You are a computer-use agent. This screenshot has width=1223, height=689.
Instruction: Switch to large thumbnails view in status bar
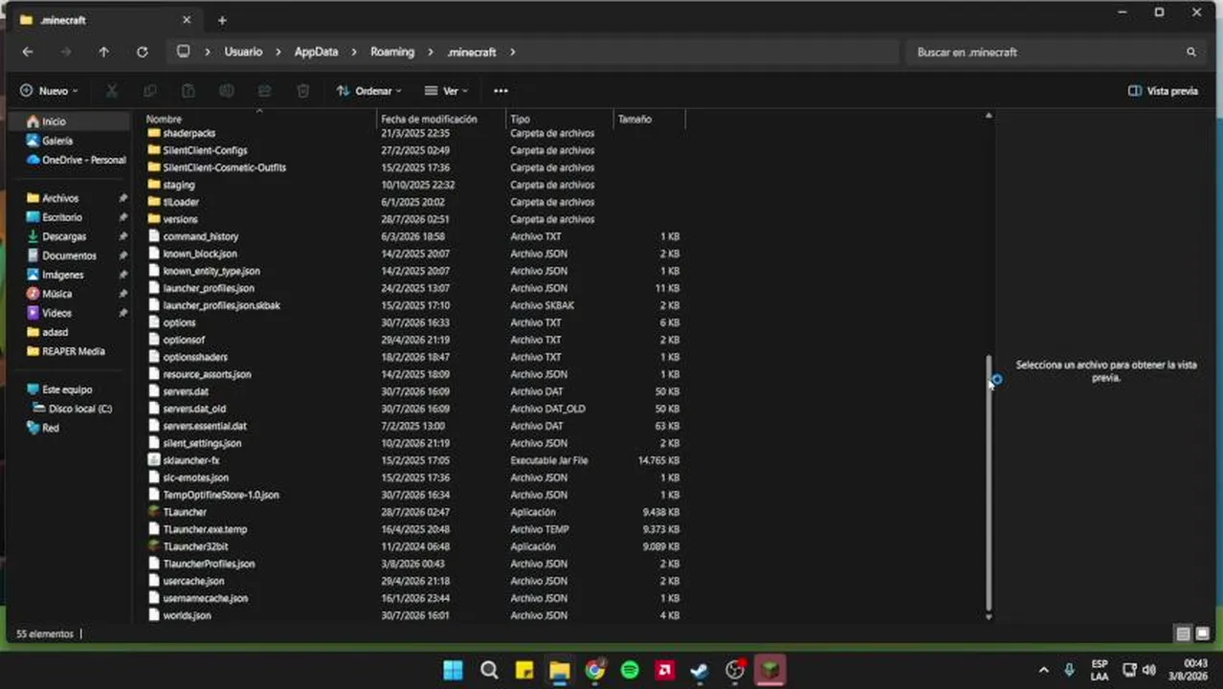(x=1203, y=633)
